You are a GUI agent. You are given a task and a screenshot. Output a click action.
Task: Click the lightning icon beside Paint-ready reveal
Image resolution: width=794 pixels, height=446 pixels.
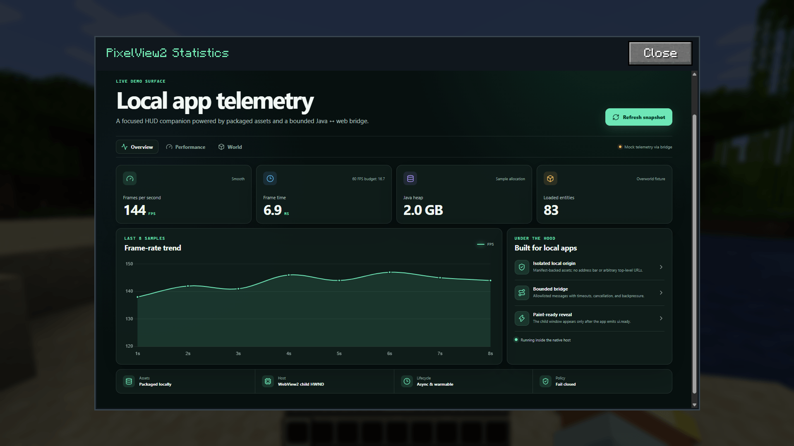coord(522,318)
